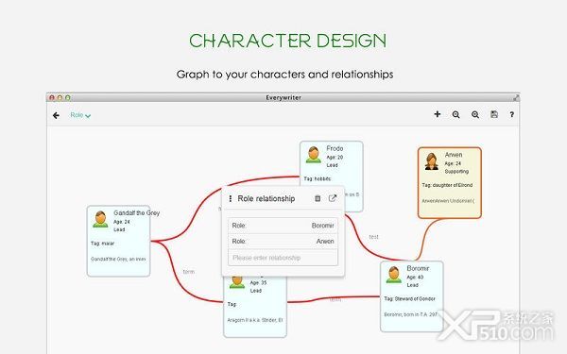Focus the 'Please enter relationship' field

pyautogui.click(x=283, y=258)
